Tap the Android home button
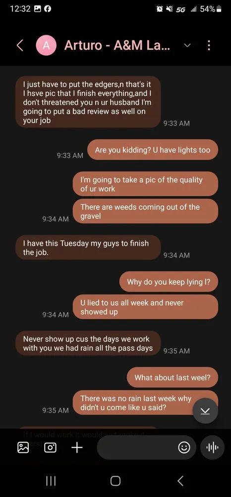 click(115, 481)
